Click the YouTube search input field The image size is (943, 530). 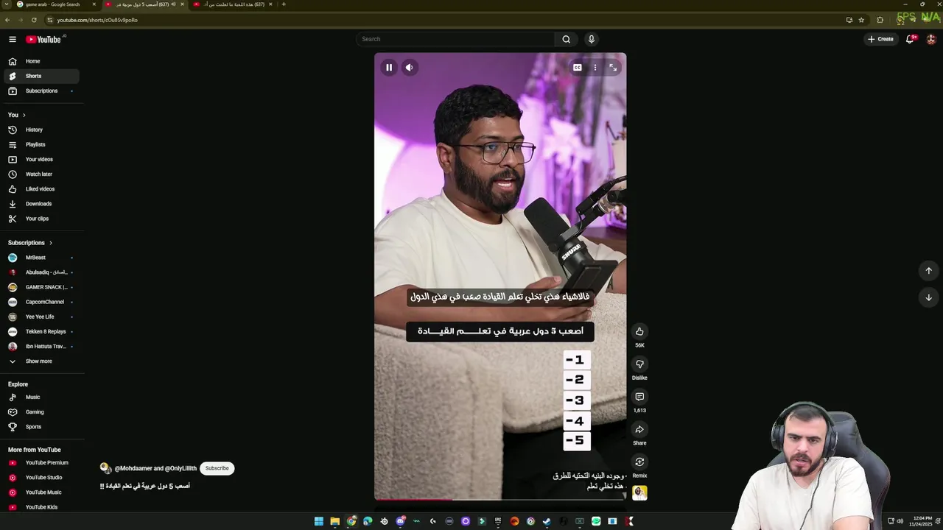(455, 39)
